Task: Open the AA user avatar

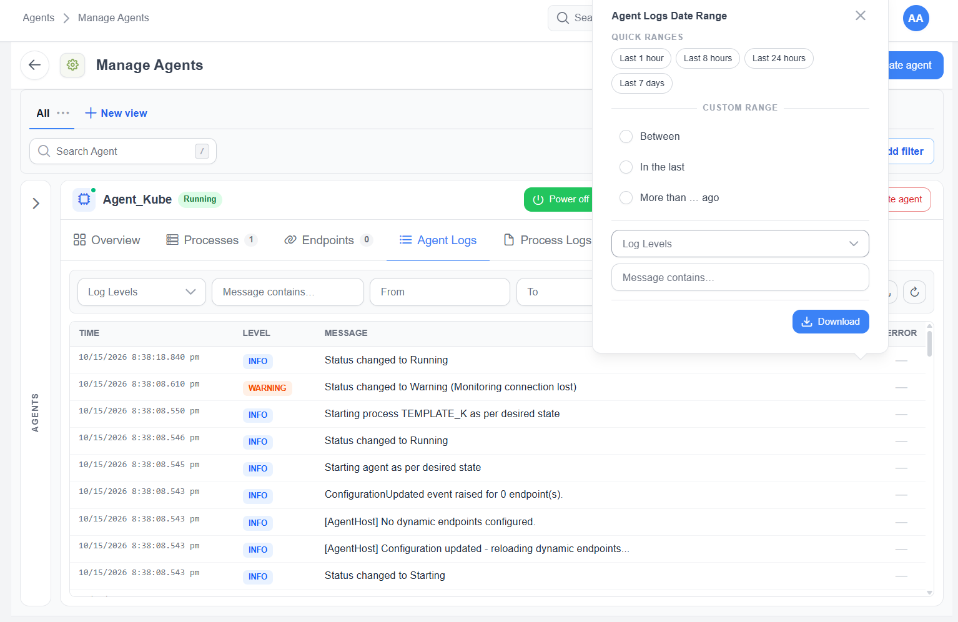Action: coord(916,18)
